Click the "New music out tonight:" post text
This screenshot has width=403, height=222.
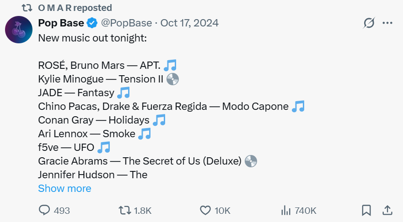92,38
